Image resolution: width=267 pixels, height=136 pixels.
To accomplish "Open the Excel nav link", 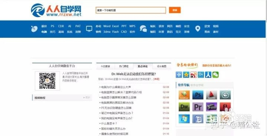I will pyautogui.click(x=115, y=26).
